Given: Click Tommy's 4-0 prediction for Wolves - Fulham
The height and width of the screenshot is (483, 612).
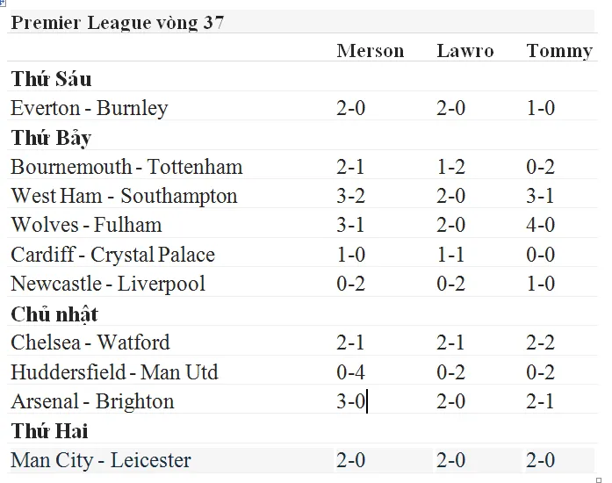Looking at the screenshot, I should [x=541, y=226].
